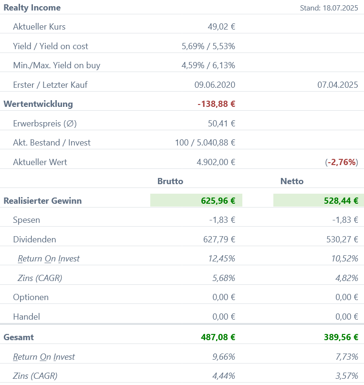Click the green highlighted 625,96 € cell
The image size is (364, 385).
pyautogui.click(x=196, y=201)
